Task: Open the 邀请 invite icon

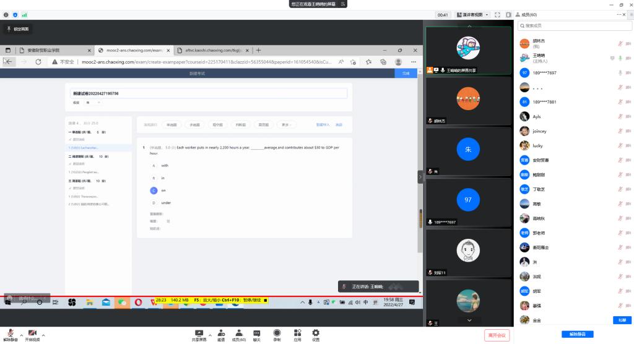Action: pos(221,333)
